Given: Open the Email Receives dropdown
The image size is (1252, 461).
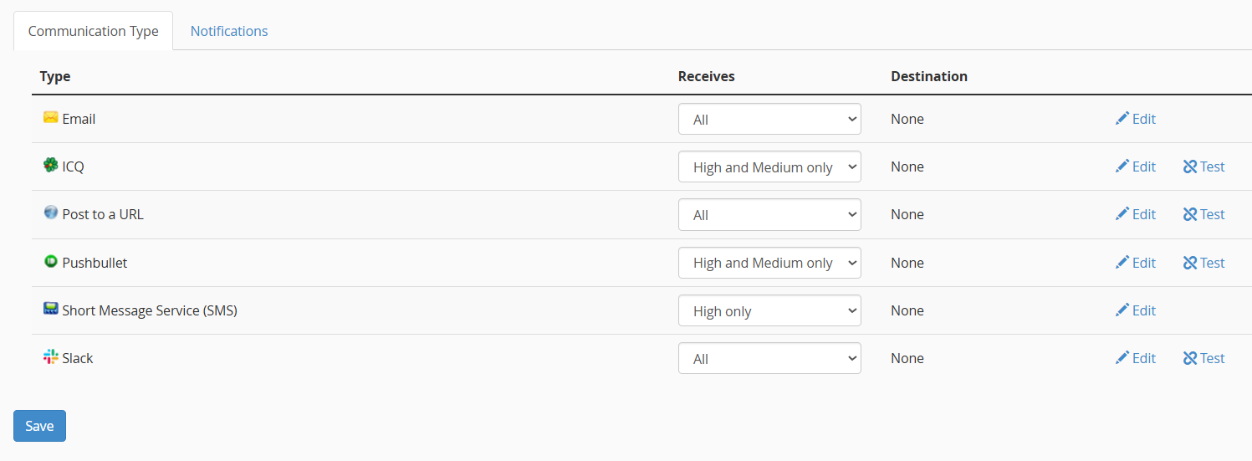Looking at the screenshot, I should [769, 119].
